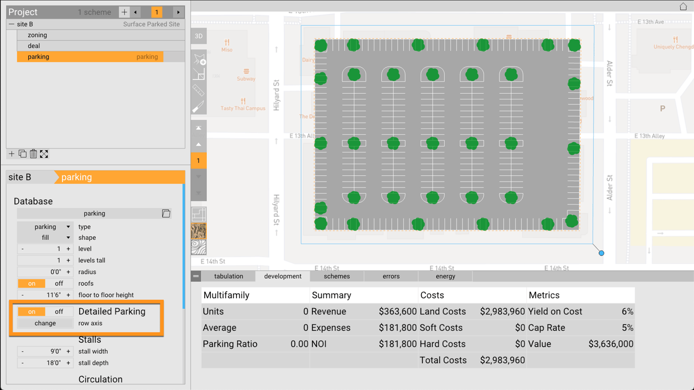This screenshot has width=694, height=390.
Task: Open the energy tab
Action: [445, 276]
